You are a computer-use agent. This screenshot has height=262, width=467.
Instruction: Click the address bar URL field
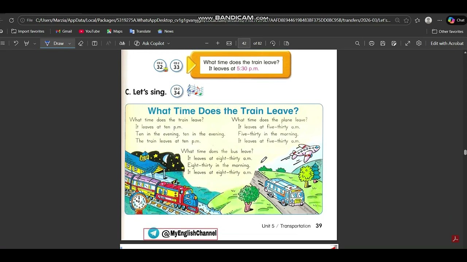(x=213, y=20)
